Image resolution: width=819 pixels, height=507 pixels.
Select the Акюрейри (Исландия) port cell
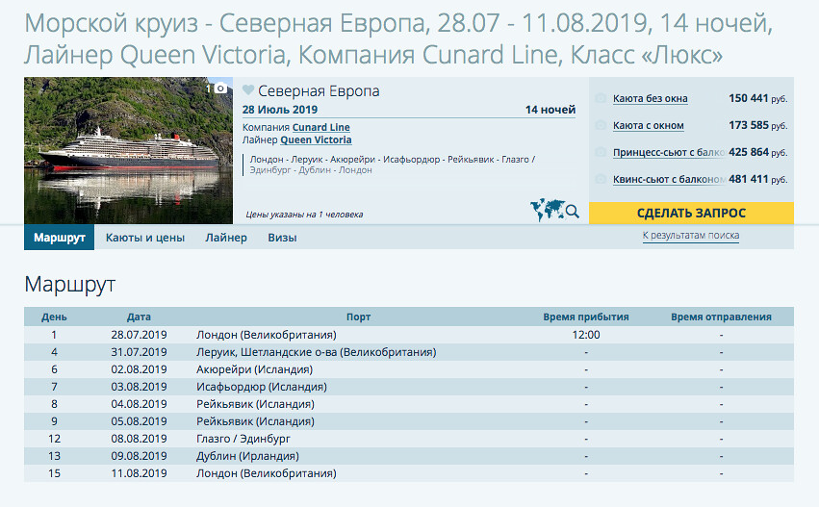pos(254,369)
